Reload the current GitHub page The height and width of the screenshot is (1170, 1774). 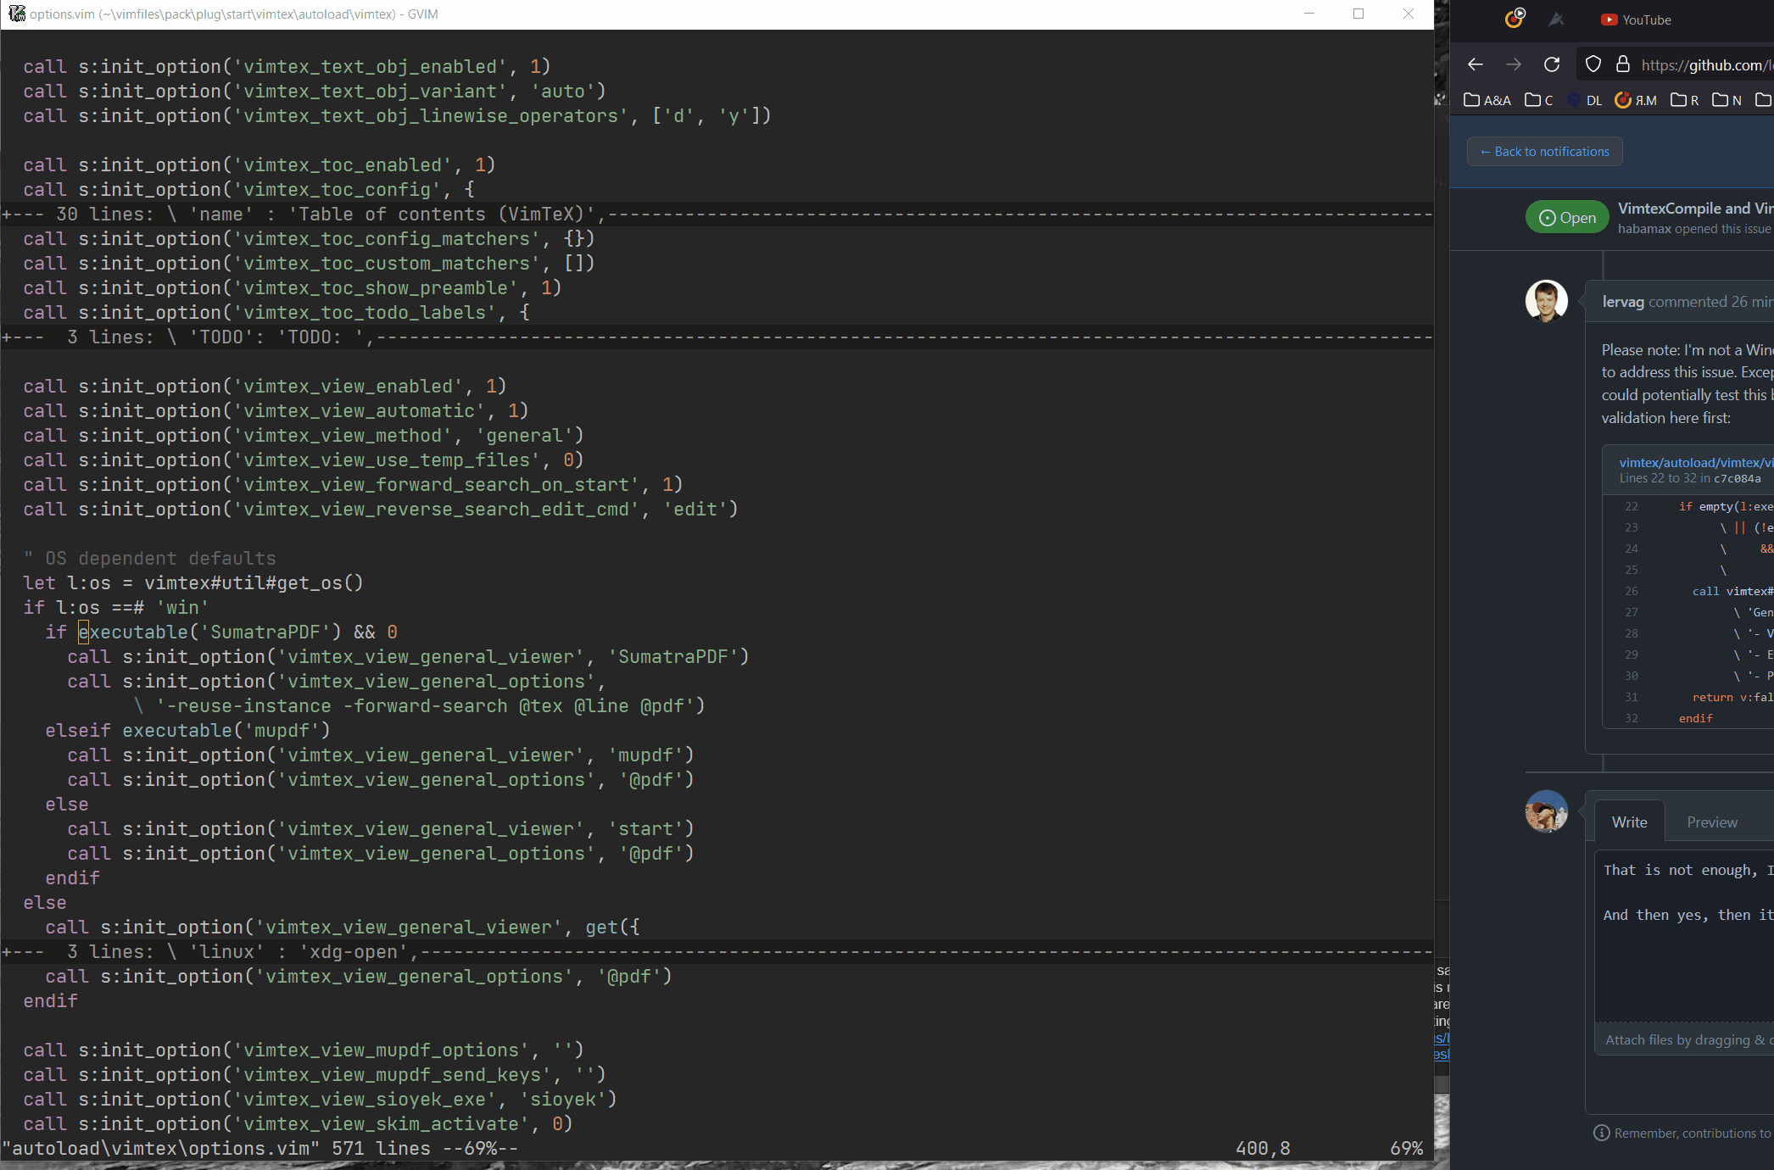click(1553, 64)
